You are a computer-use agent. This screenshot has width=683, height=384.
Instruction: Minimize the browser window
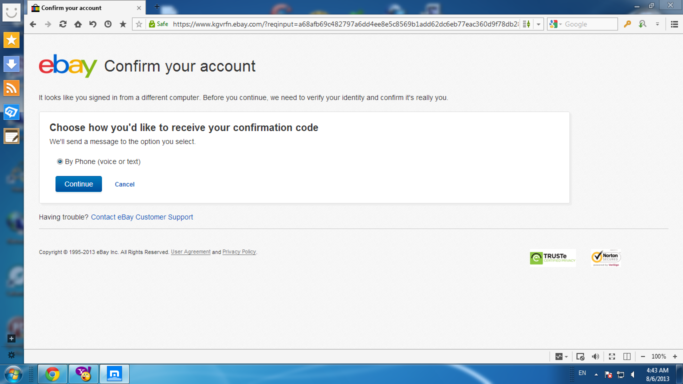tap(637, 5)
